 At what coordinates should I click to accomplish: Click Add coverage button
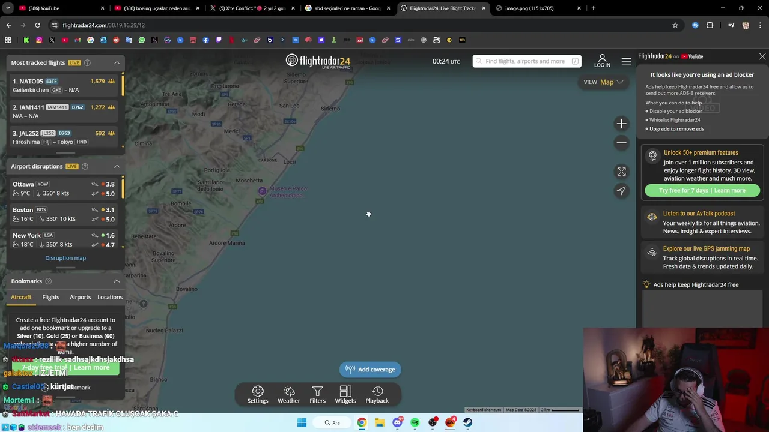point(370,370)
